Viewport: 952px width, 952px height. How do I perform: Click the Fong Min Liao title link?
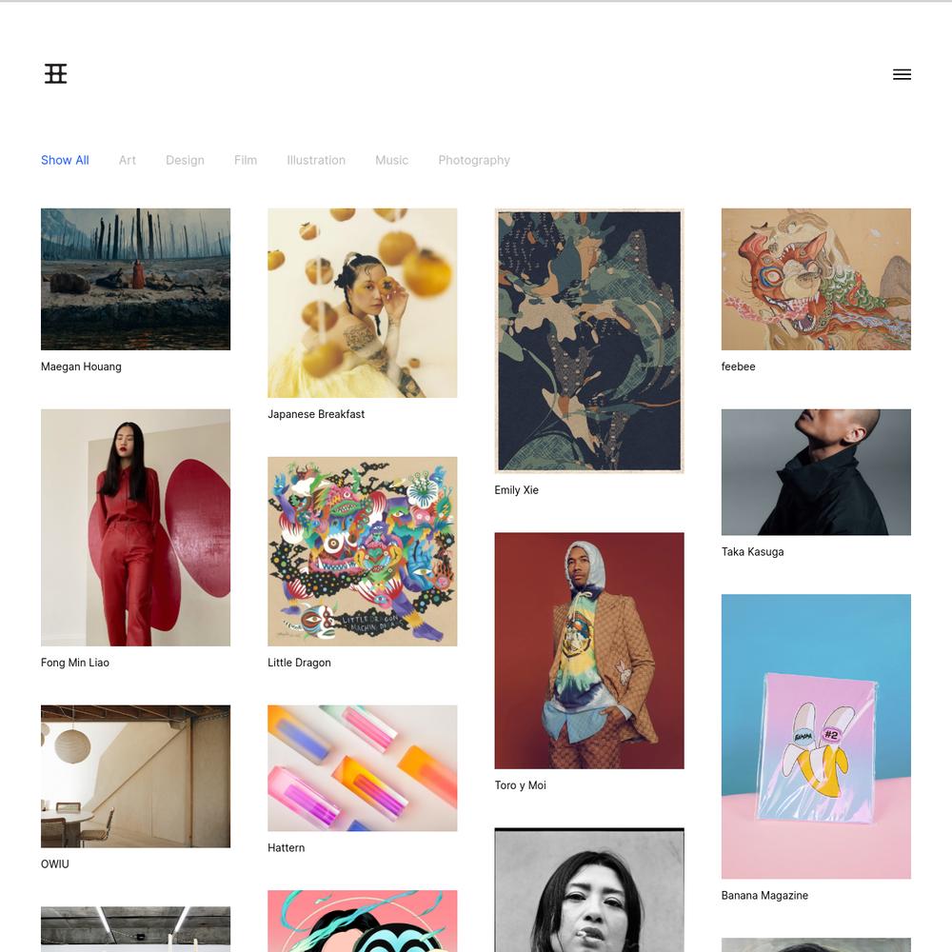coord(74,663)
